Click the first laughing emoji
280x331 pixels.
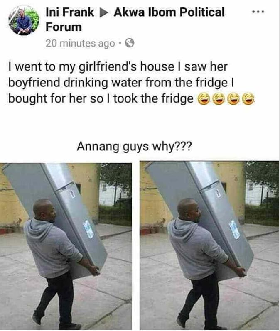point(203,99)
